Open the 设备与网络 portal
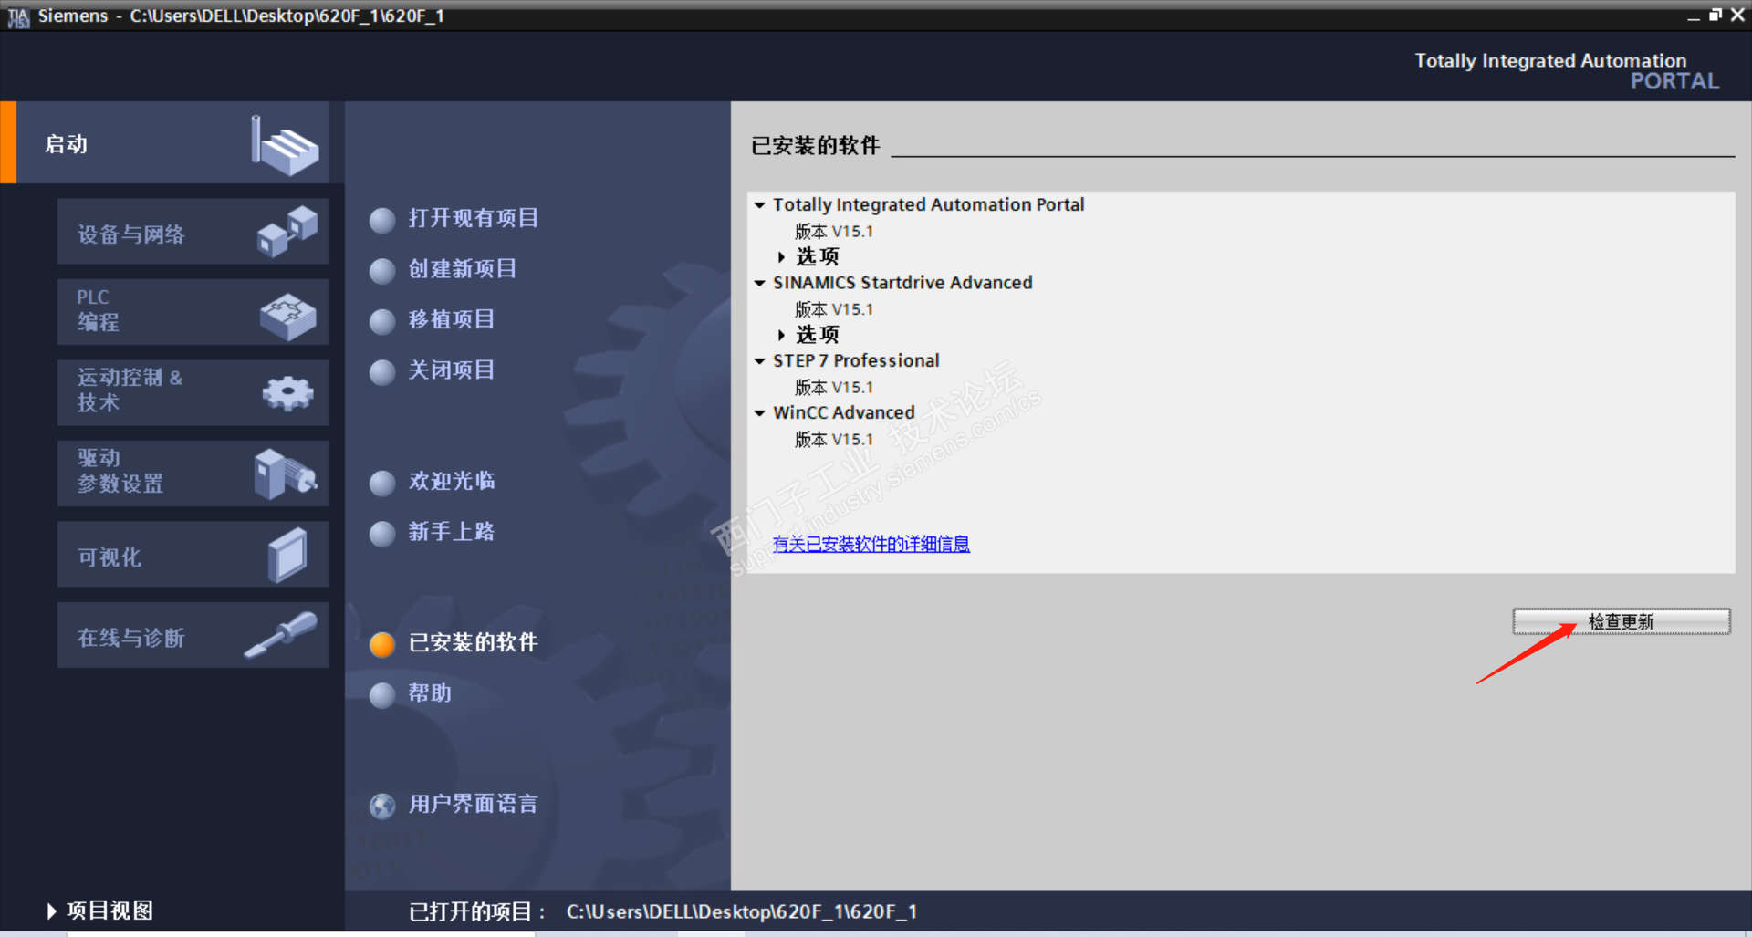Screen dimensions: 1752x937 click(193, 232)
